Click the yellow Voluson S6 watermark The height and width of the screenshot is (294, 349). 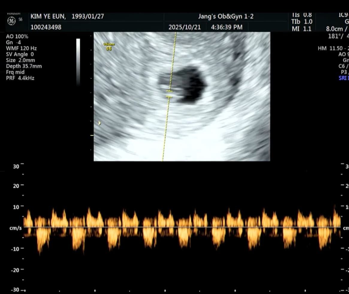tap(109, 47)
